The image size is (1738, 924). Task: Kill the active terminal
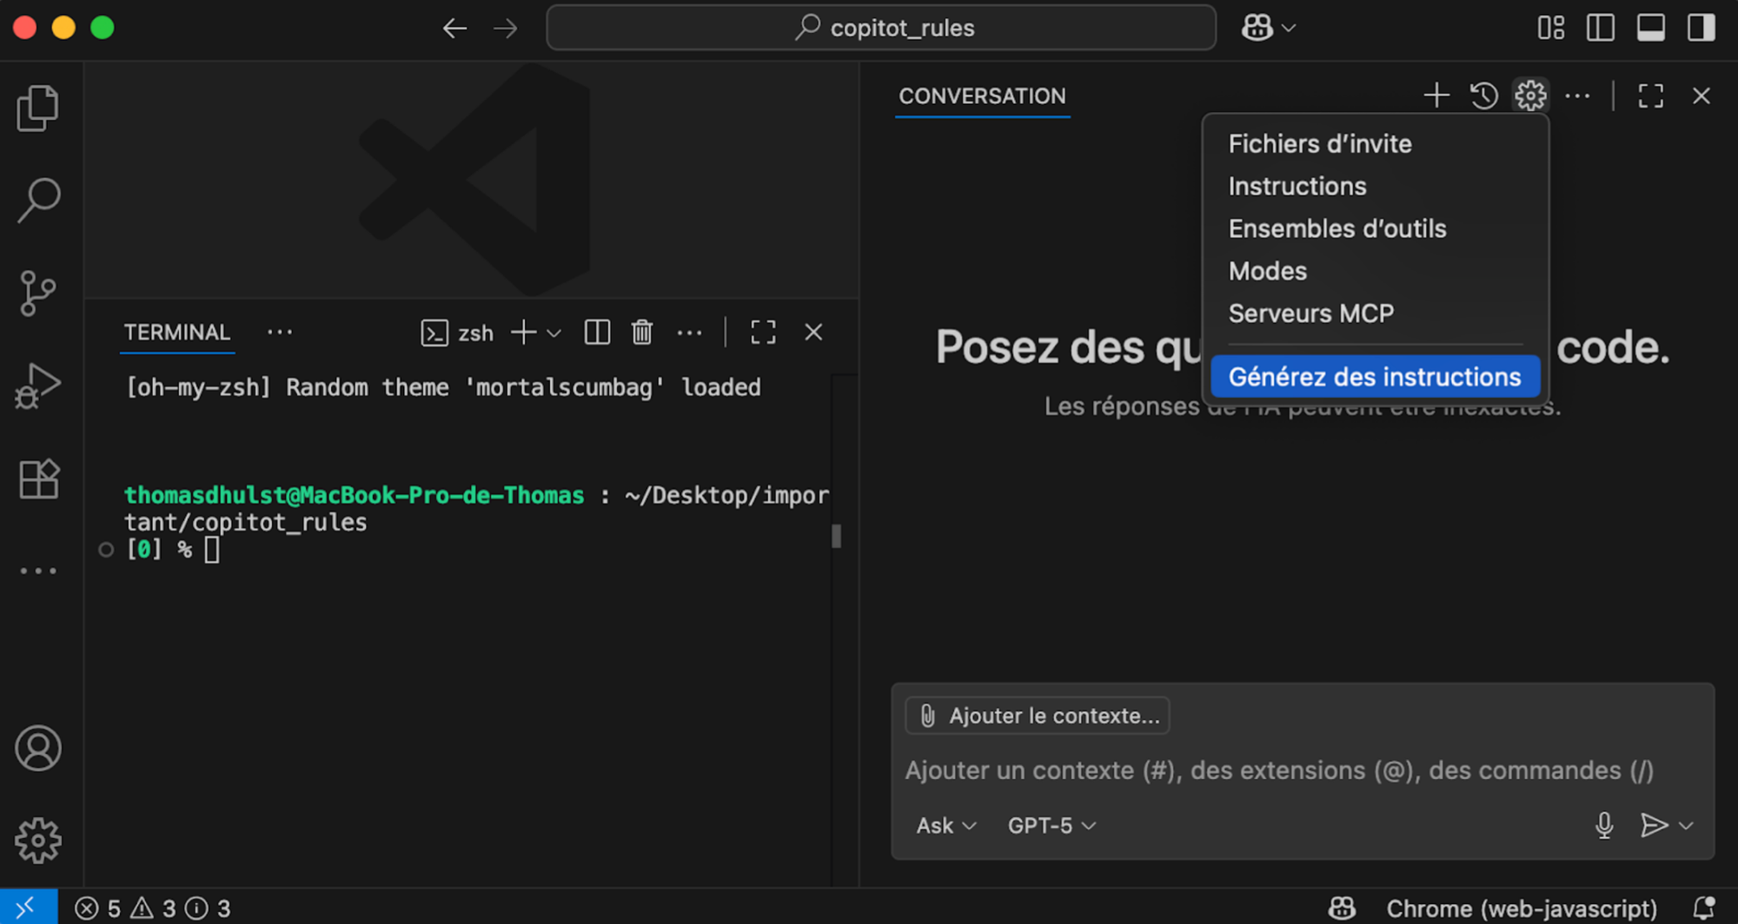pos(642,332)
